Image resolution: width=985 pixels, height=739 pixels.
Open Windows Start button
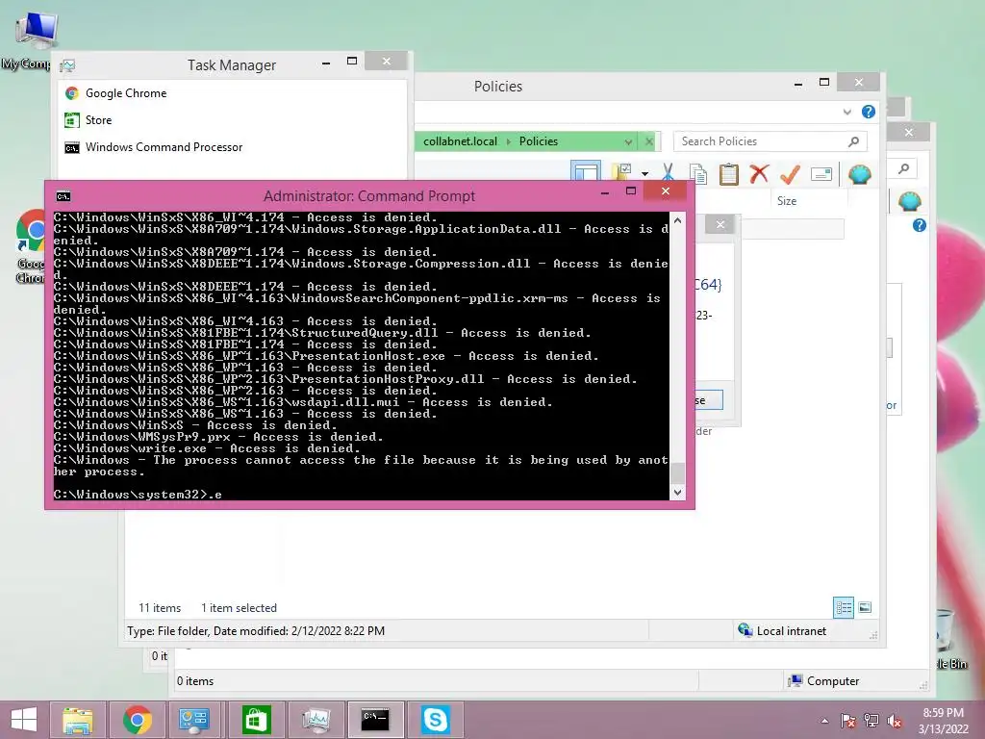(x=24, y=720)
